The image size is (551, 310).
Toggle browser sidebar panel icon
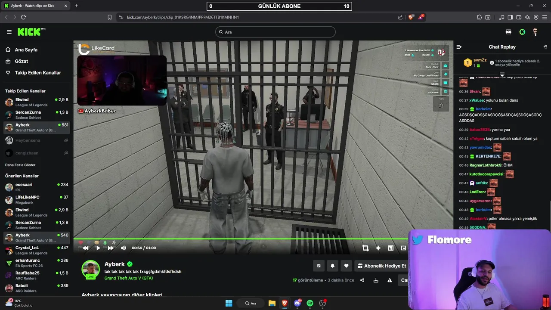coord(510,17)
